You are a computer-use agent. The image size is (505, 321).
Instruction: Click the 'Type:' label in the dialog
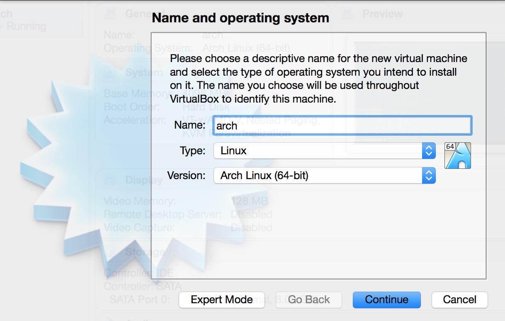click(192, 151)
